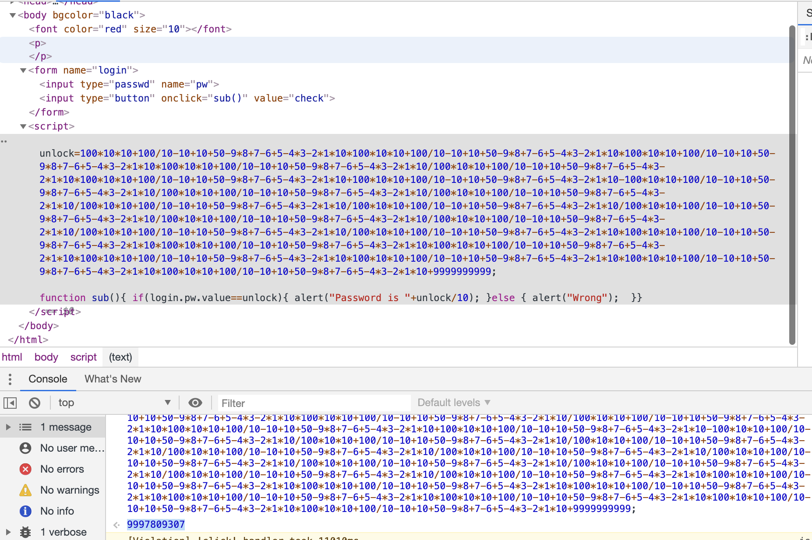This screenshot has width=812, height=540.
Task: Select the '1 message' sidebar row
Action: (x=53, y=427)
